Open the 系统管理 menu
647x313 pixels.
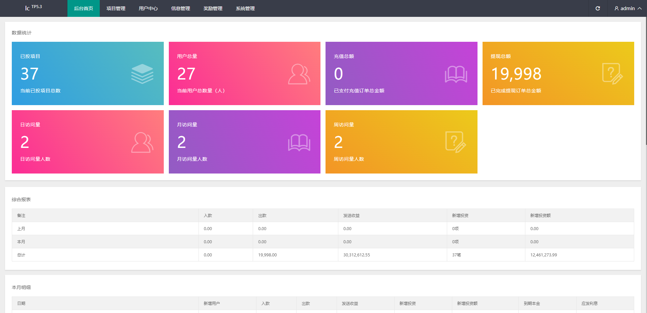tap(245, 8)
